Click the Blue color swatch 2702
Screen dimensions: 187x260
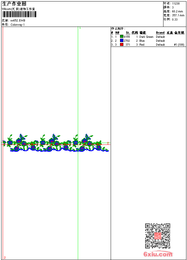pyautogui.click(x=122, y=41)
